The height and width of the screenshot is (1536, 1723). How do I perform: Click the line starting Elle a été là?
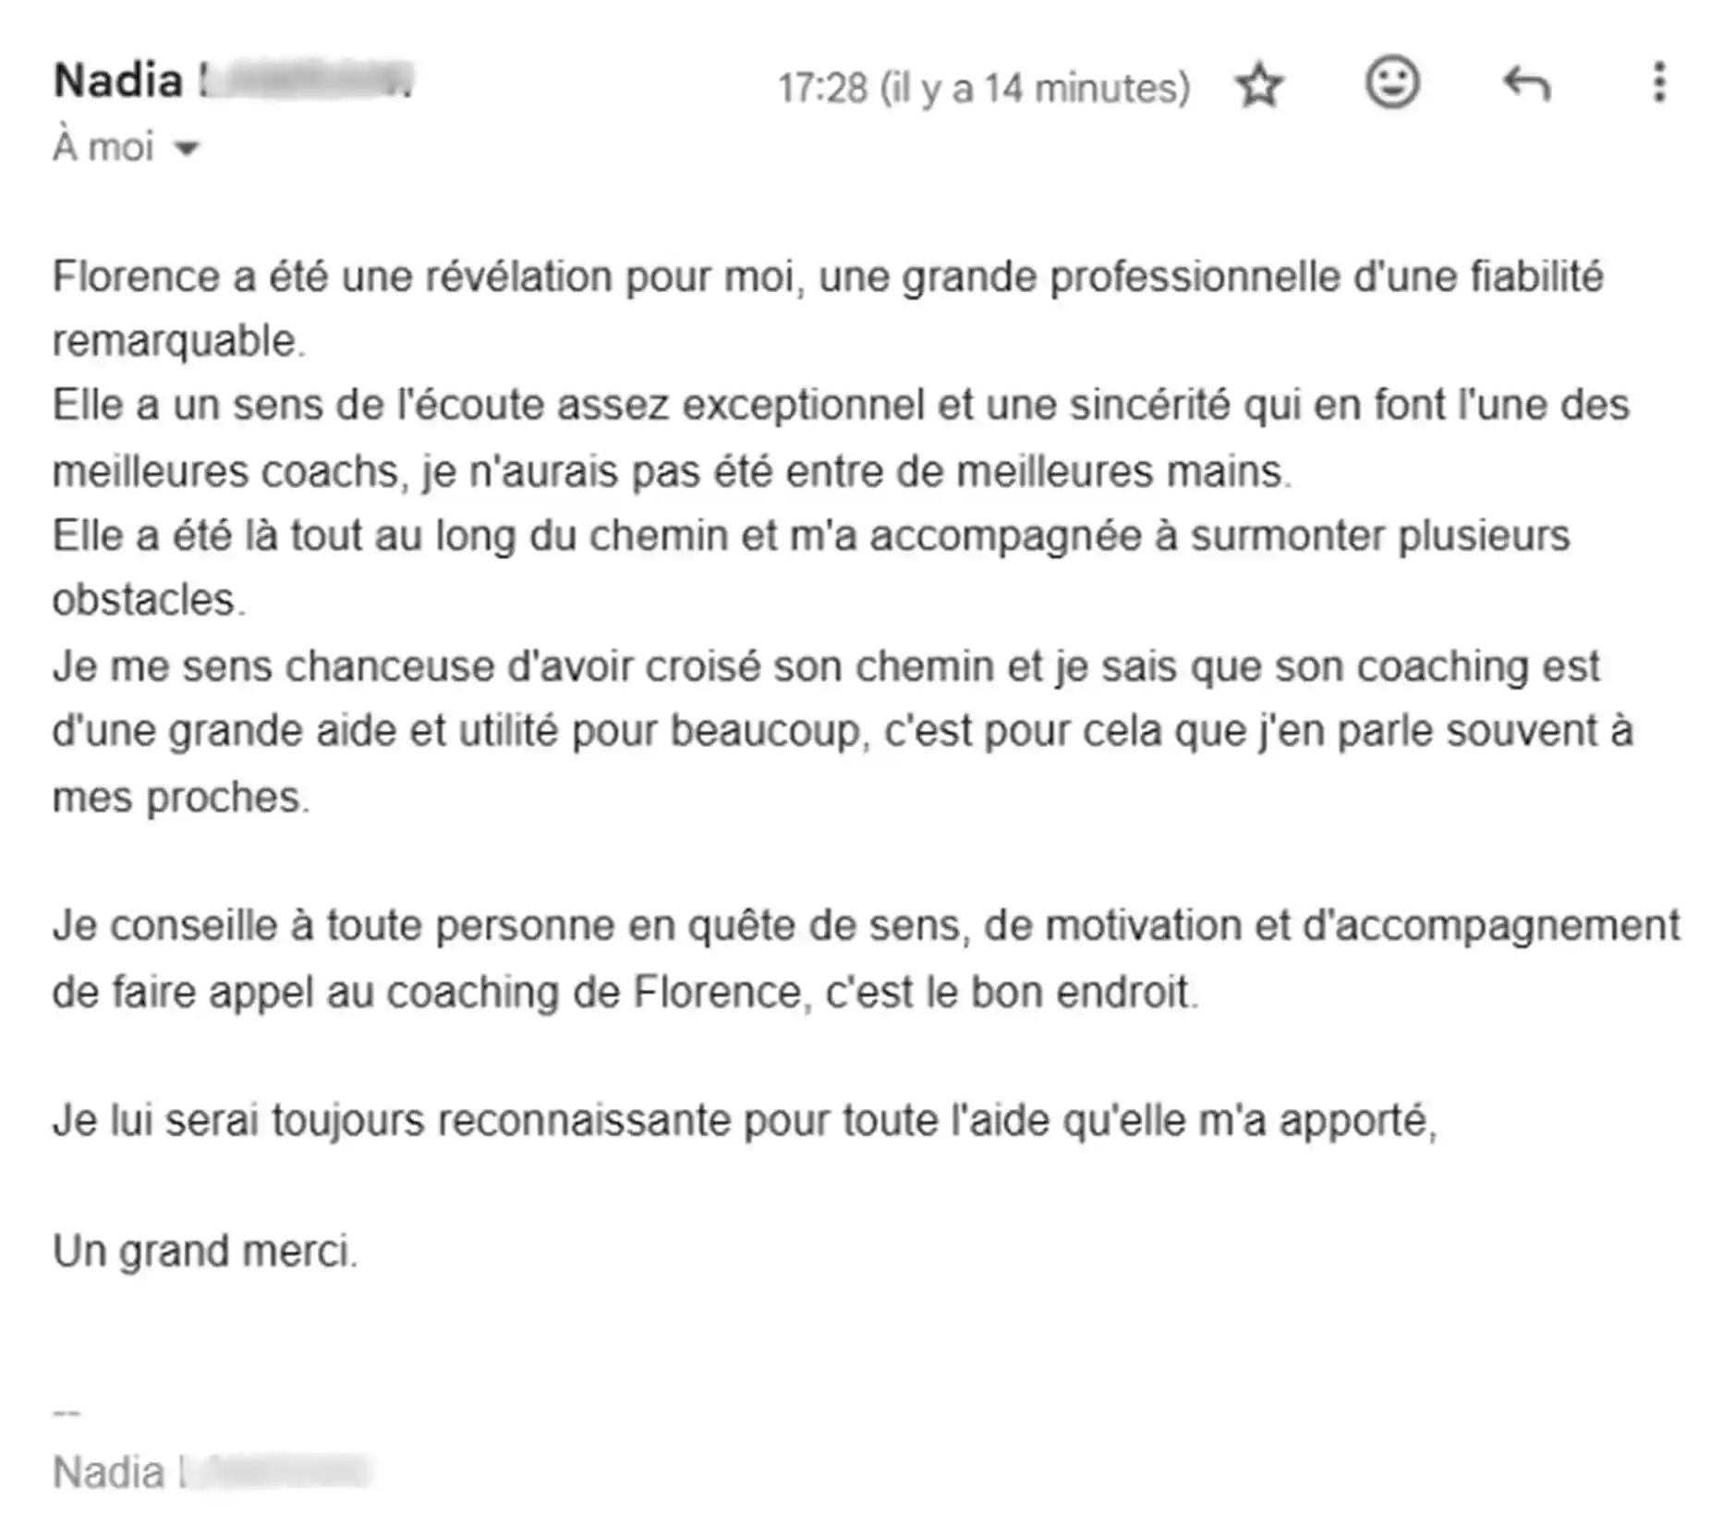coord(811,537)
